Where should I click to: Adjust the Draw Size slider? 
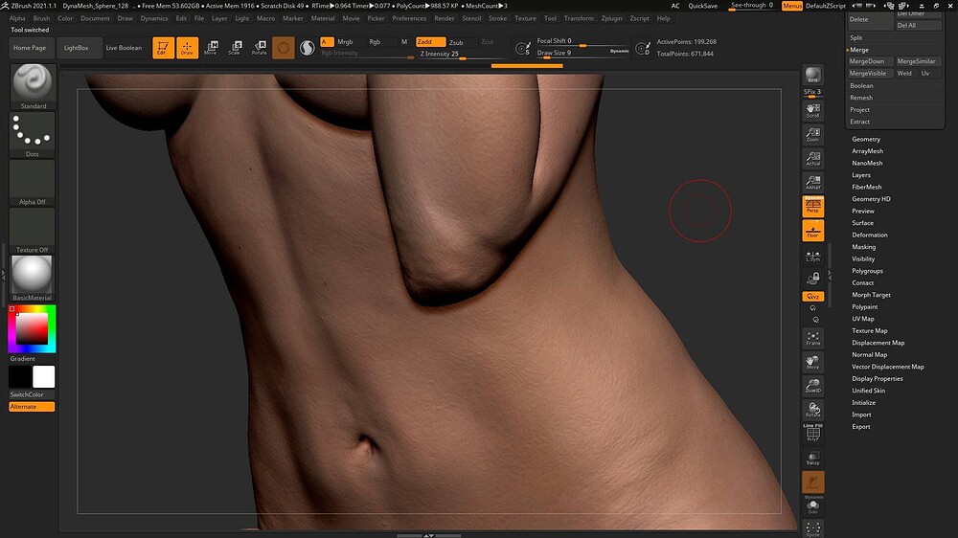[x=571, y=53]
